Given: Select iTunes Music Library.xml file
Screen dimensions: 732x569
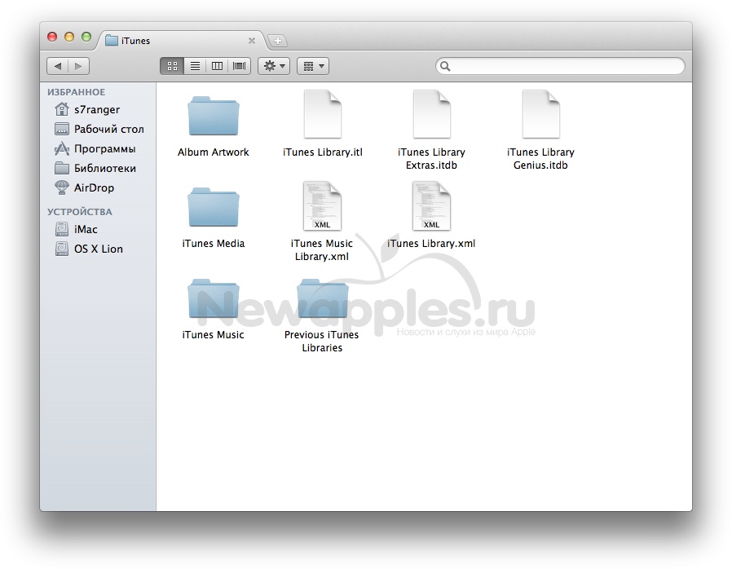Looking at the screenshot, I should [322, 207].
